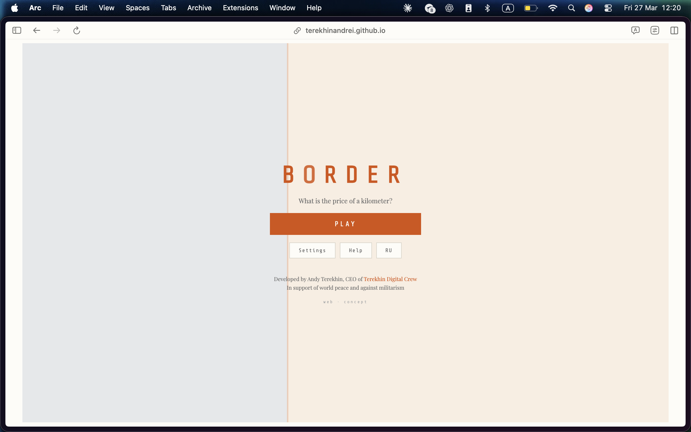691x432 pixels.
Task: Click the terekhinandrei.github.io address bar
Action: 345,30
